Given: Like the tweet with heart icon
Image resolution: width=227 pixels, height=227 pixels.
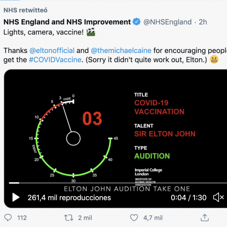Looking at the screenshot, I should [x=134, y=218].
